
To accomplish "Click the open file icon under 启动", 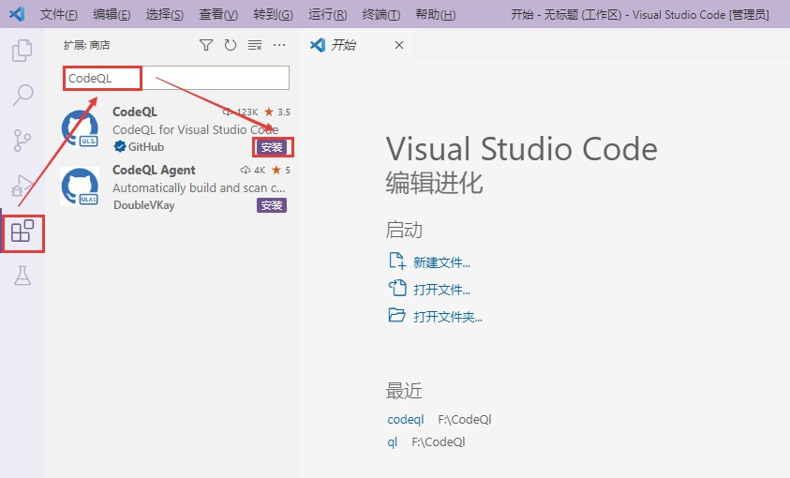I will (x=396, y=288).
